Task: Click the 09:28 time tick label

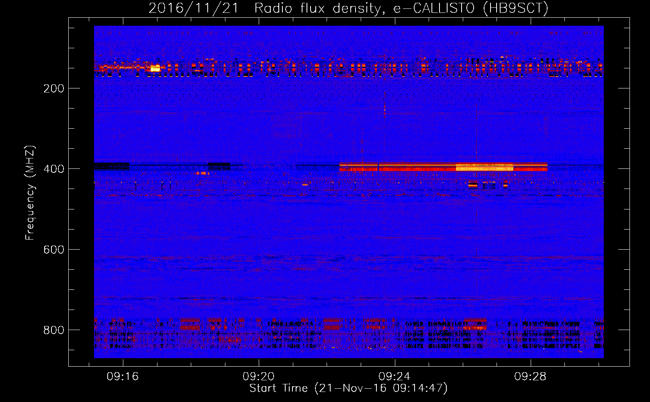Action: tap(530, 376)
